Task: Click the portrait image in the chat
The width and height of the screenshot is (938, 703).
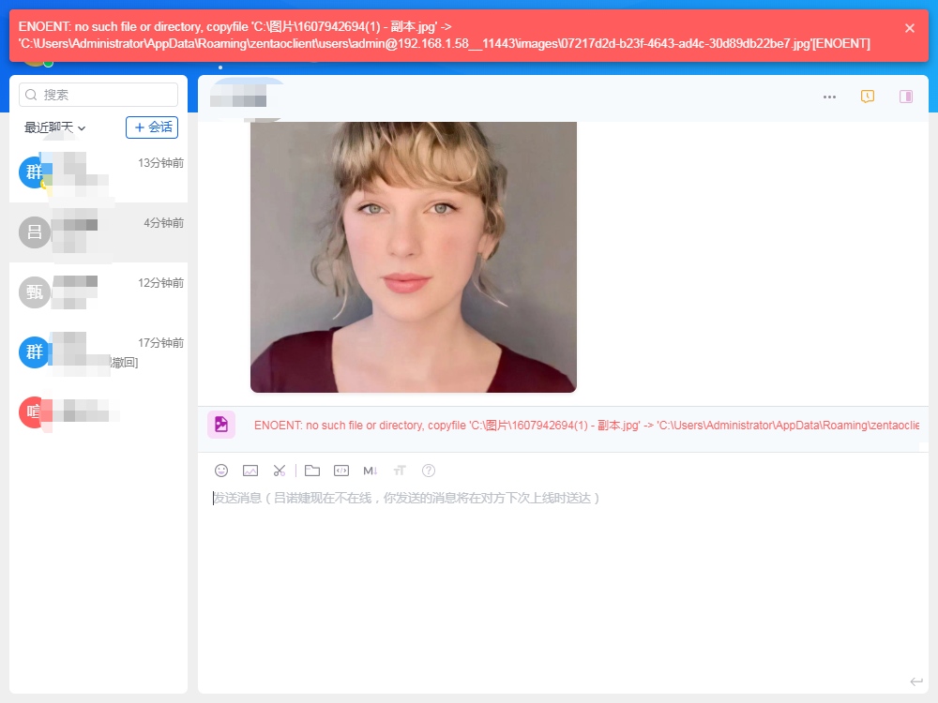Action: click(x=414, y=256)
